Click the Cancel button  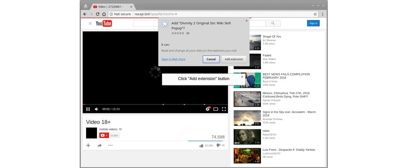pyautogui.click(x=211, y=59)
